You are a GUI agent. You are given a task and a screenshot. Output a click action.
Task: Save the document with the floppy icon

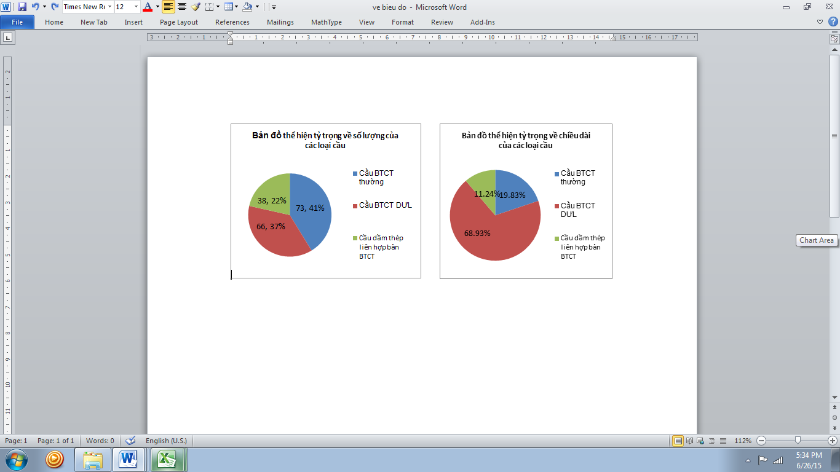coord(22,7)
